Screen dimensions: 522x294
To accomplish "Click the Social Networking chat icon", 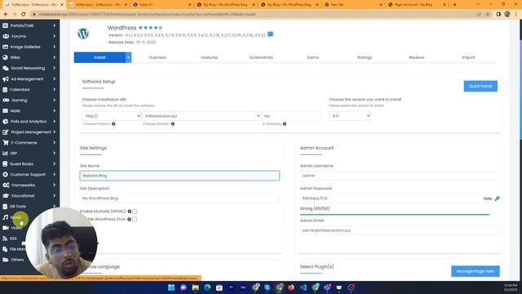I will point(6,68).
